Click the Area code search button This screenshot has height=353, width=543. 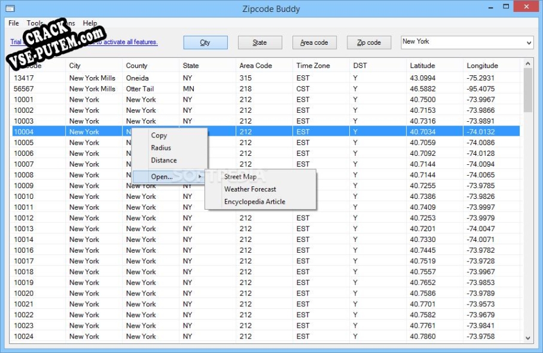click(314, 42)
